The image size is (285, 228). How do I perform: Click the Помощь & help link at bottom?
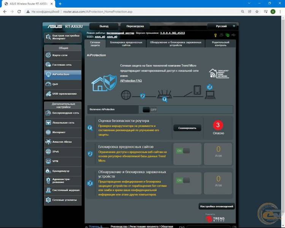point(96,226)
